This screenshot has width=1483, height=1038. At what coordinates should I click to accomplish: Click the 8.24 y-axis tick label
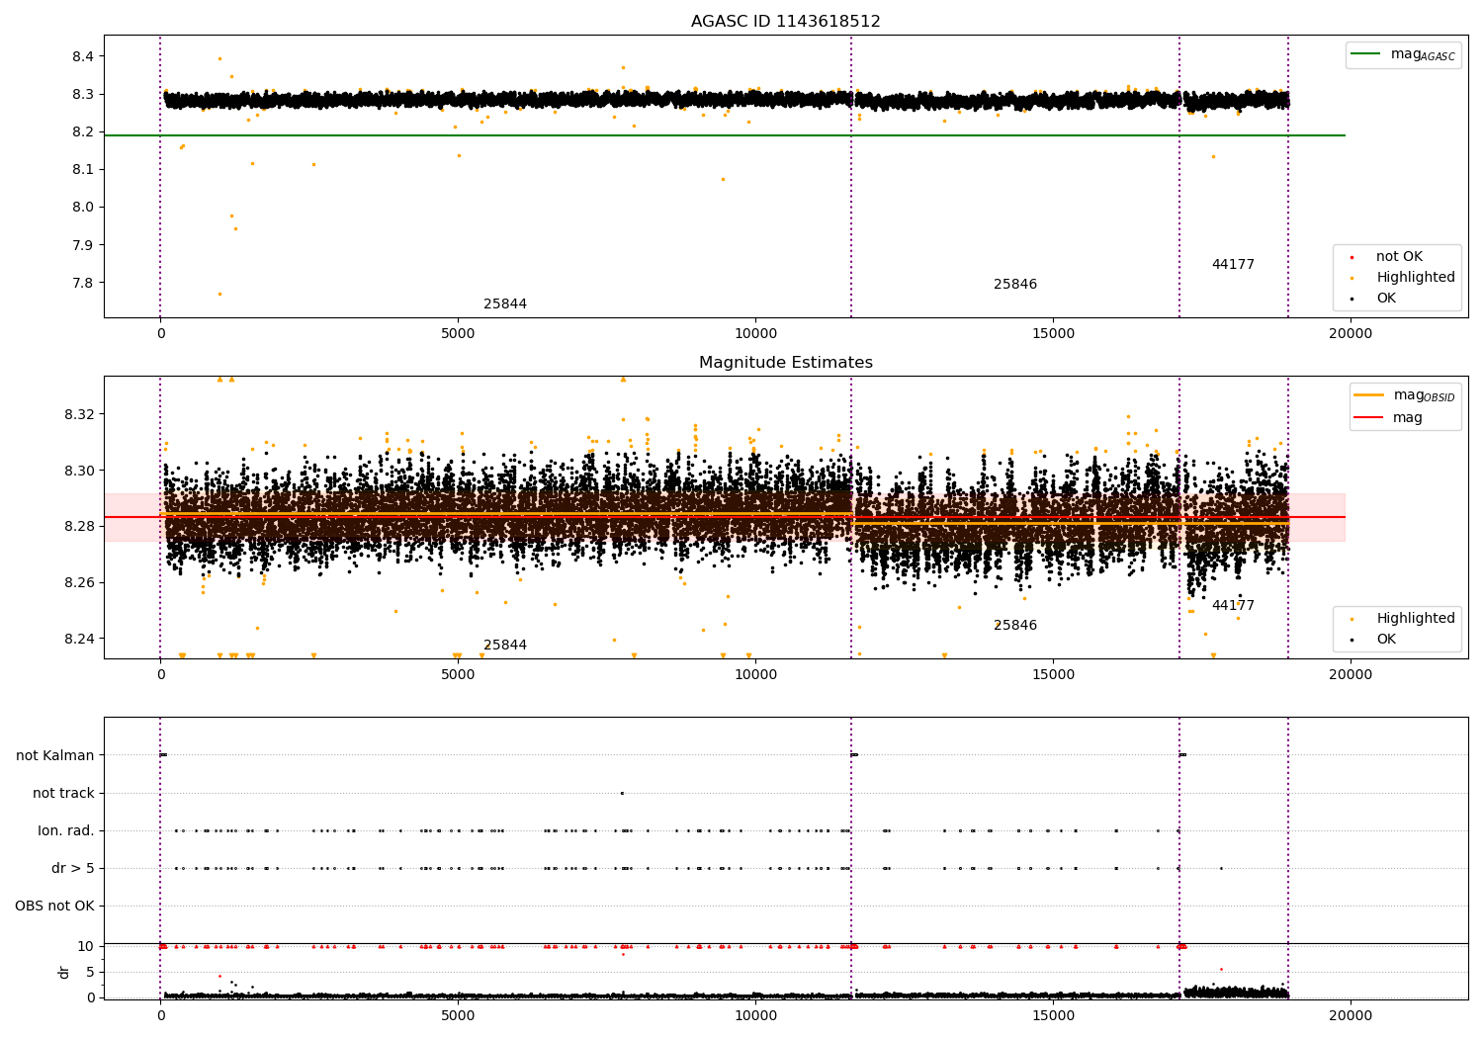pos(79,640)
